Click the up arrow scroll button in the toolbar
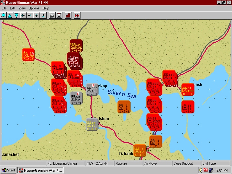This screenshot has height=174, width=232. [x=36, y=15]
